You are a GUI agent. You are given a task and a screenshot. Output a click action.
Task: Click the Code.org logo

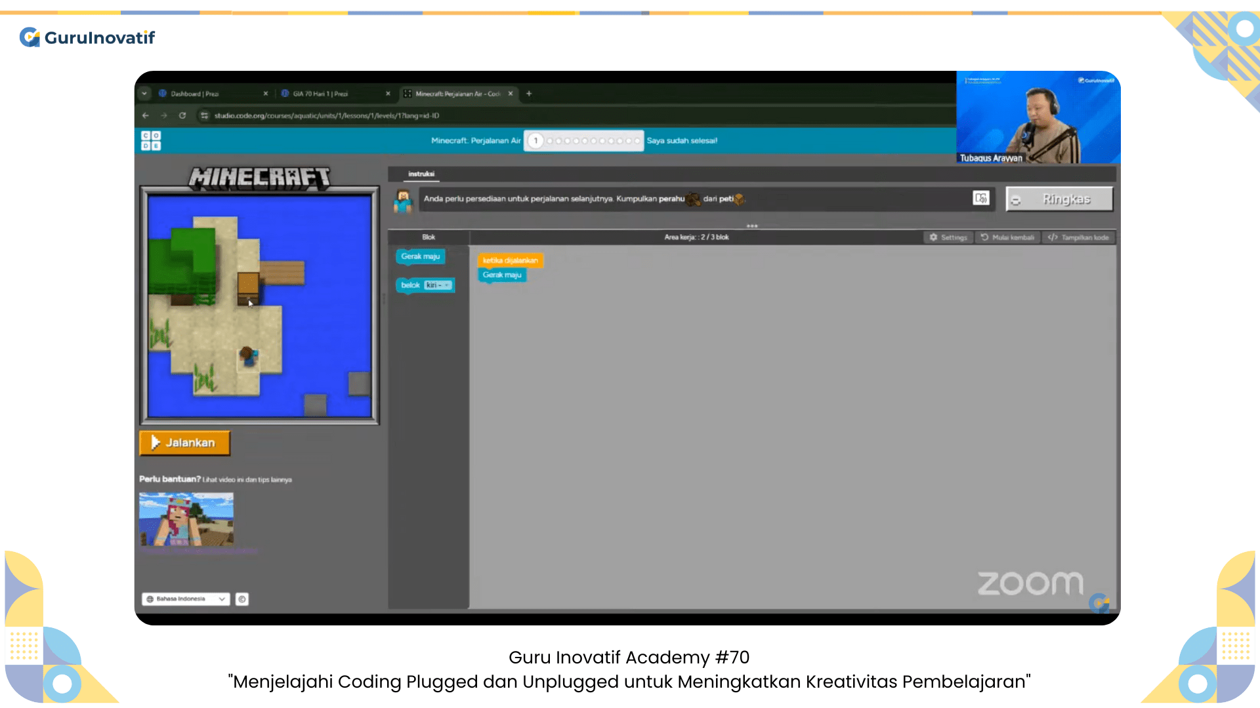point(150,140)
